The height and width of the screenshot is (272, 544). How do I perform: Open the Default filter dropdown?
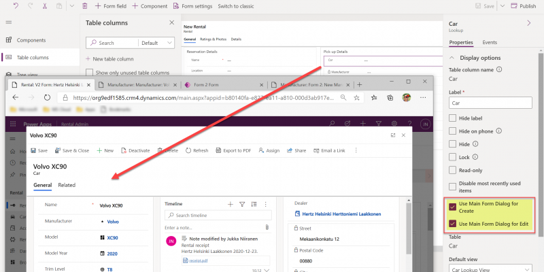coord(156,43)
